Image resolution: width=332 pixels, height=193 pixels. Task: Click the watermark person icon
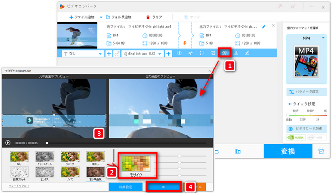click(x=236, y=53)
